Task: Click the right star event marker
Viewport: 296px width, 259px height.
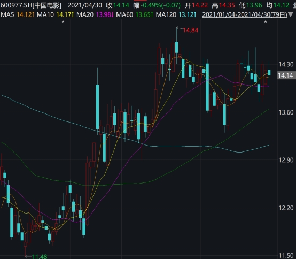Action: pyautogui.click(x=266, y=22)
